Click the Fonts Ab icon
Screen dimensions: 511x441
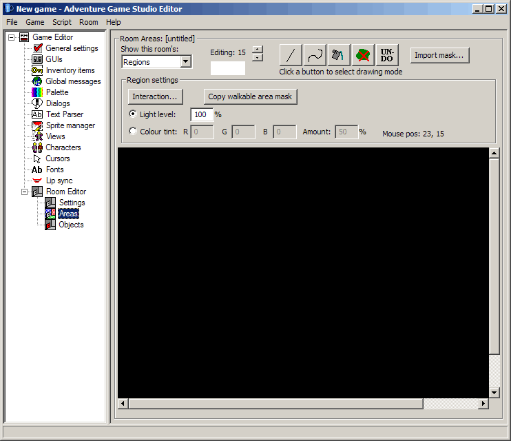36,170
